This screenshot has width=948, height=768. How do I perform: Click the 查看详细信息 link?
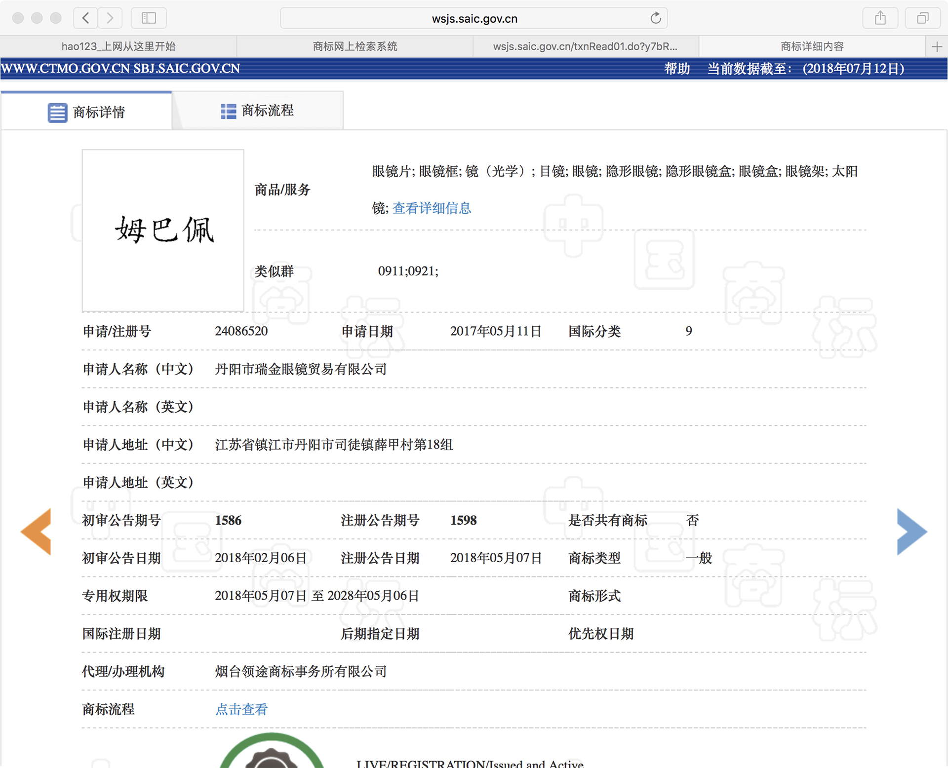click(432, 208)
